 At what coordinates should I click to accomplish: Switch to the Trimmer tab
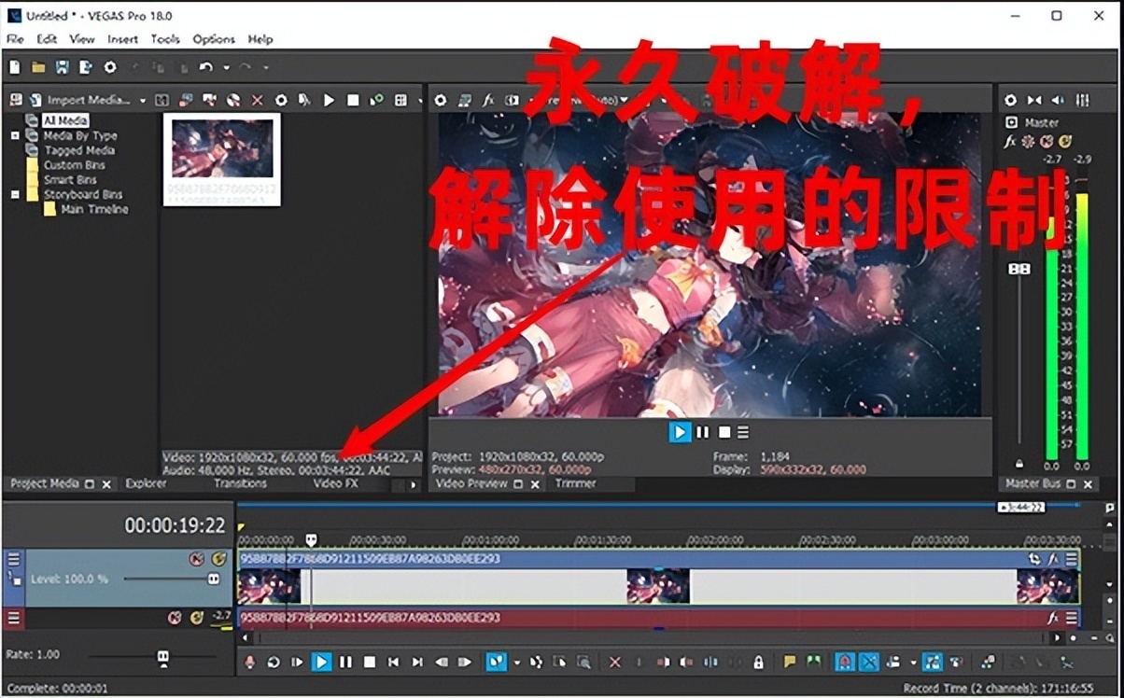[575, 483]
